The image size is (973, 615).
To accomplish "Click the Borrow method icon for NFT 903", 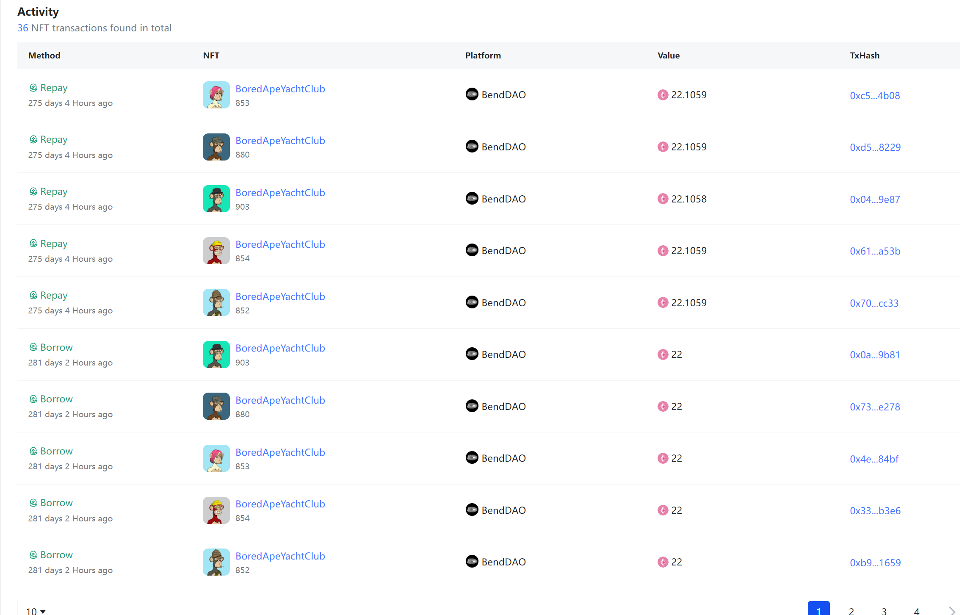I will (33, 347).
